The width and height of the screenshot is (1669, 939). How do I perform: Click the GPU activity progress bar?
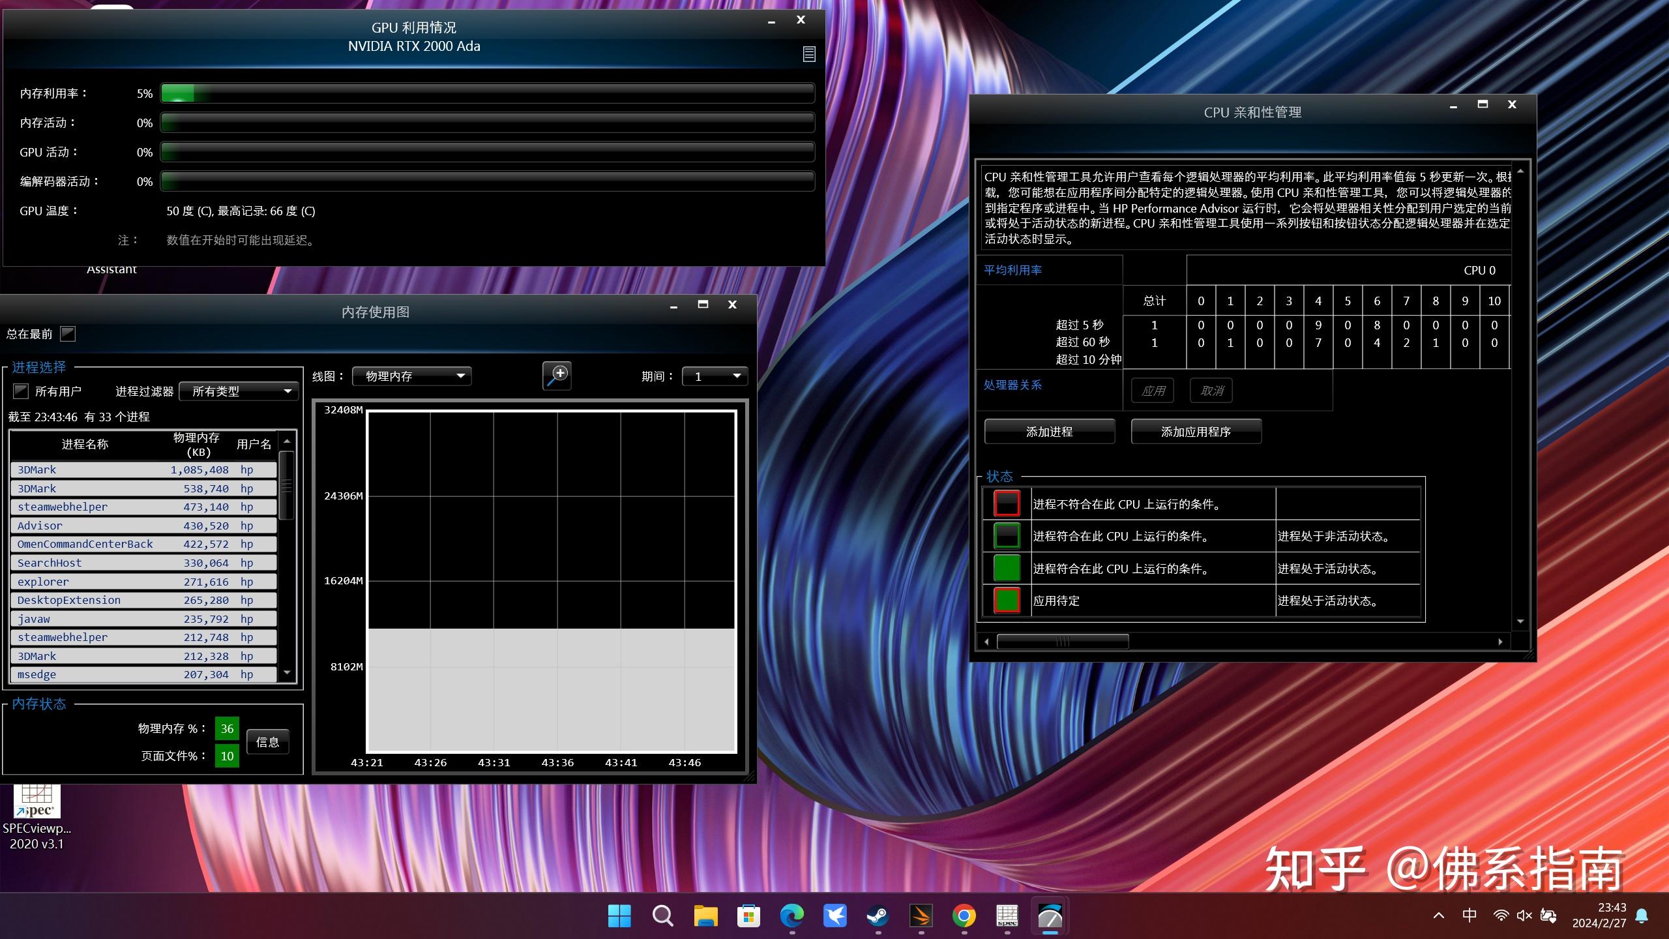pyautogui.click(x=488, y=152)
